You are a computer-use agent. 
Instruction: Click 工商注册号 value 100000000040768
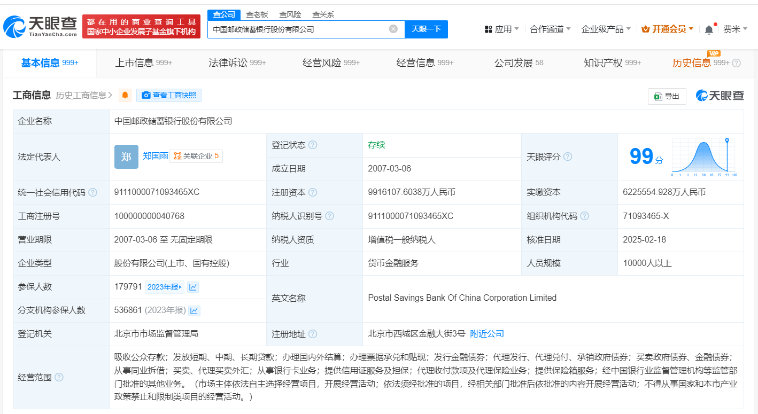pos(149,216)
